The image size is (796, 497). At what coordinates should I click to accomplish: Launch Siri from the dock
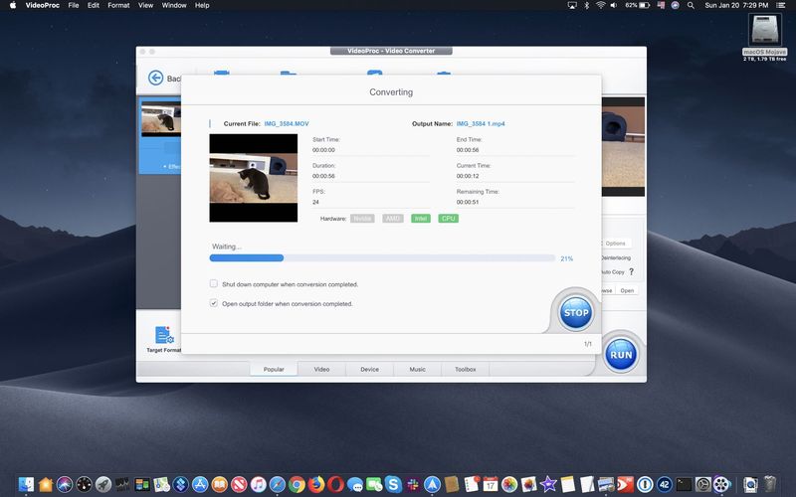65,484
